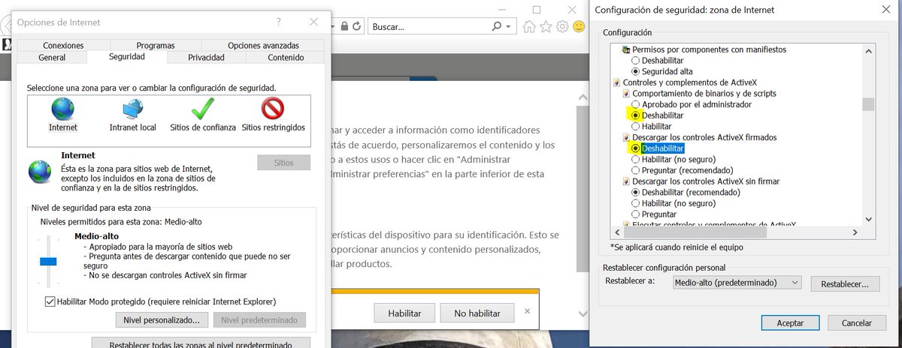Click the help question mark in Opciones de Internet
902x348 pixels.
279,22
